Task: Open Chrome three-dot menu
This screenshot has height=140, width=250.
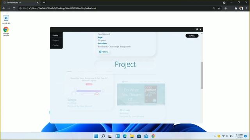Action: (x=246, y=8)
